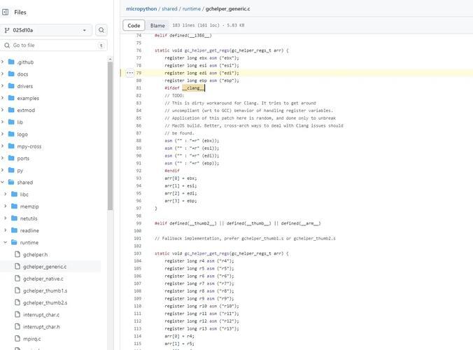Viewport: 473px width, 350px height.
Task: Select the logo folder icon
Action: click(x=11, y=134)
